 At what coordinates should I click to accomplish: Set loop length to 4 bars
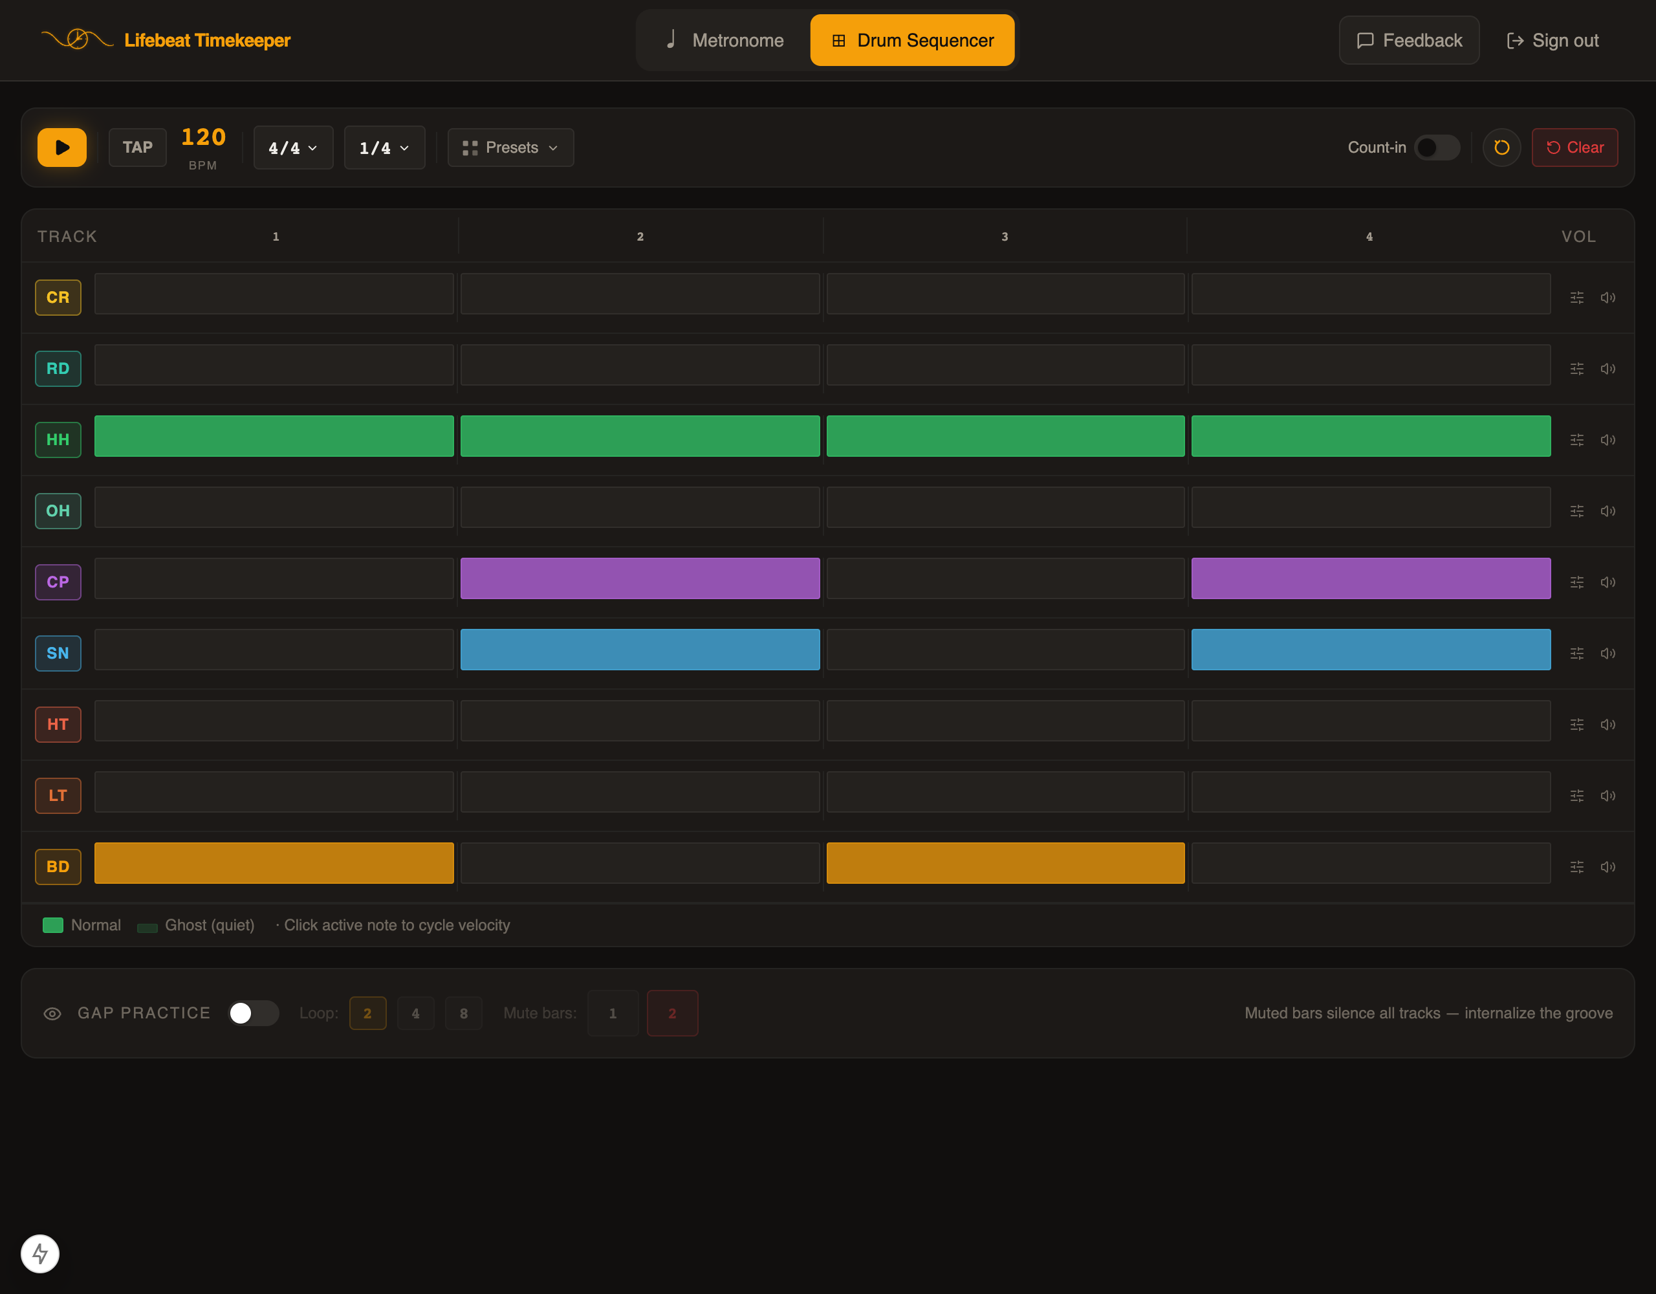click(415, 1013)
